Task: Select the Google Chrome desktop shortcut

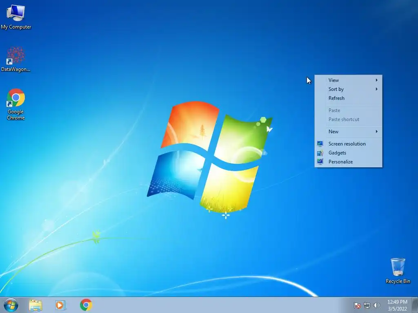Action: click(16, 104)
